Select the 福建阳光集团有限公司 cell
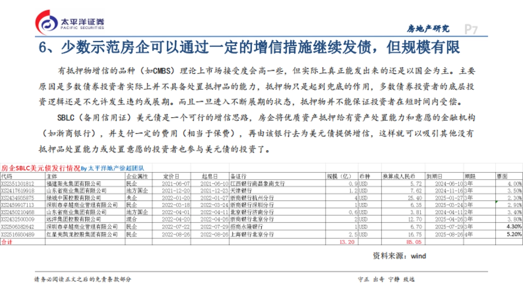The width and height of the screenshot is (523, 294). coord(73,184)
